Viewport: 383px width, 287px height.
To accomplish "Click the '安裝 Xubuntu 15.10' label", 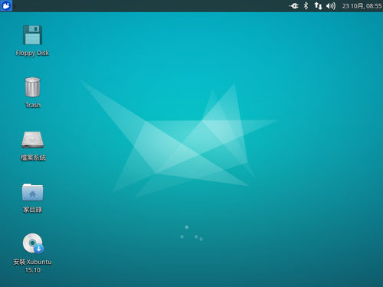I will point(32,266).
